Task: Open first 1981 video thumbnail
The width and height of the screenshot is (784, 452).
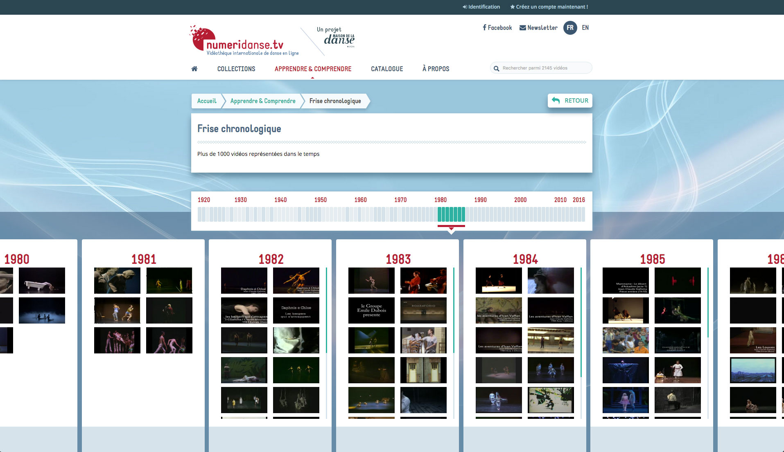Action: pyautogui.click(x=117, y=281)
